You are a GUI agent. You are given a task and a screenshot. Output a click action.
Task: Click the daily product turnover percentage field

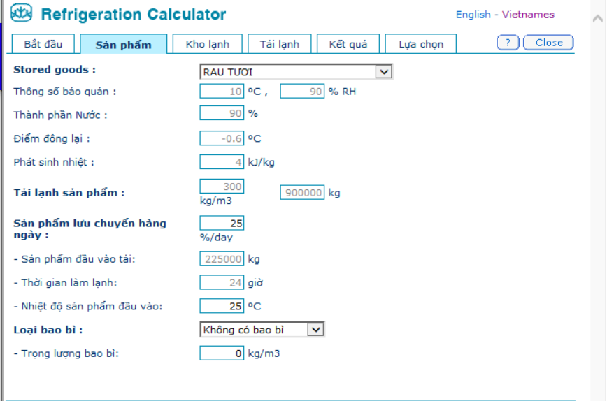(x=222, y=223)
